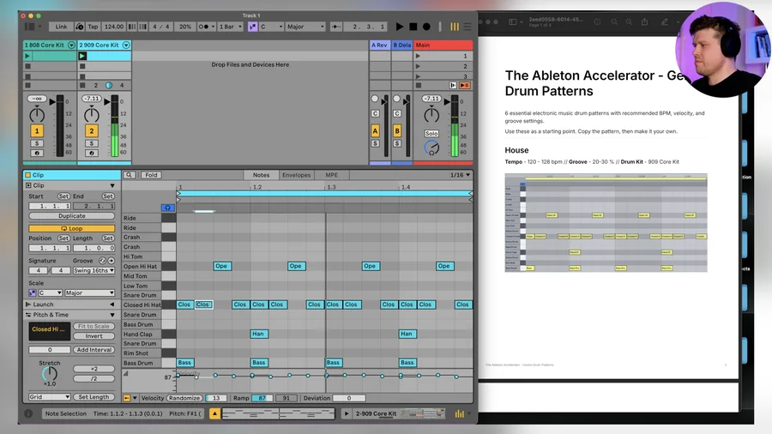The image size is (772, 434).
Task: Click the /2 stretch button
Action: [x=94, y=378]
